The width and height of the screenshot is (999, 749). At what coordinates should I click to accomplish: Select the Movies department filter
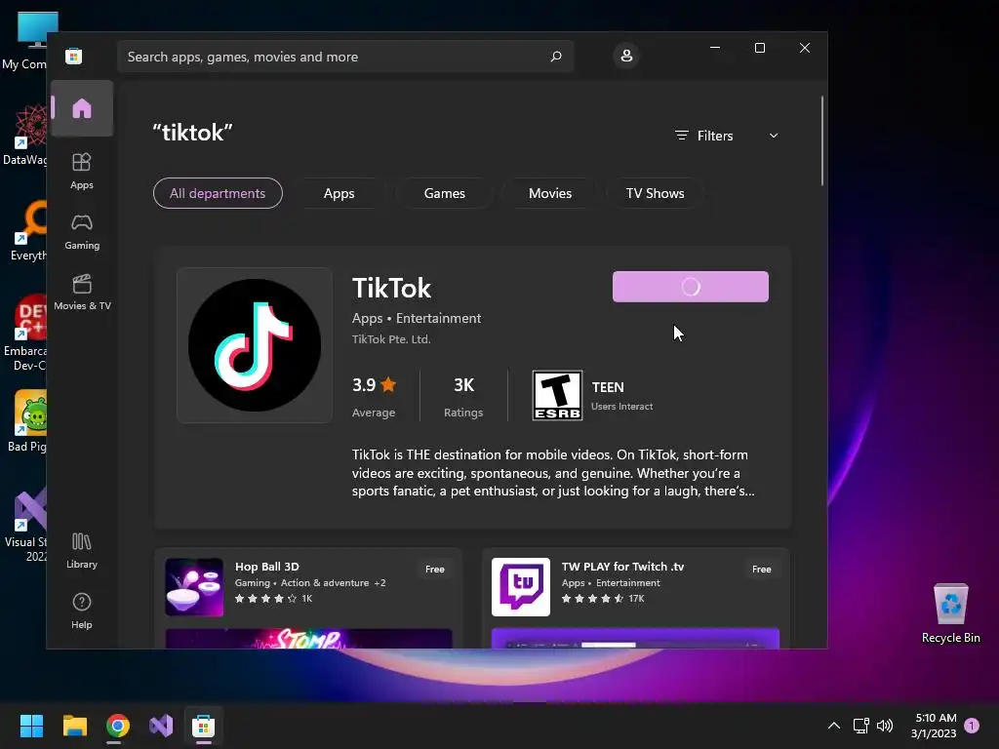pos(550,193)
